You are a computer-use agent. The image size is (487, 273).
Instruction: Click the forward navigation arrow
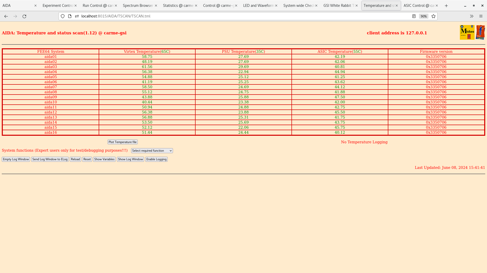click(15, 16)
